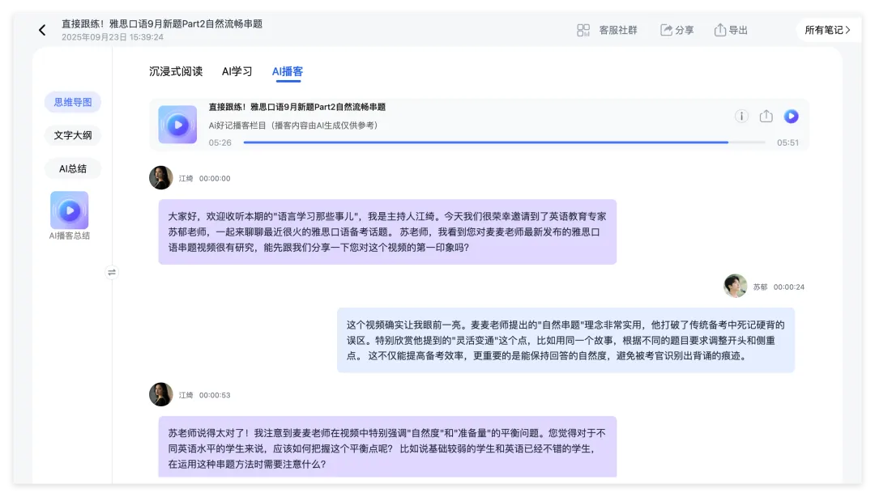Switch to the AI学习 tab
The image size is (875, 497).
[x=237, y=71]
